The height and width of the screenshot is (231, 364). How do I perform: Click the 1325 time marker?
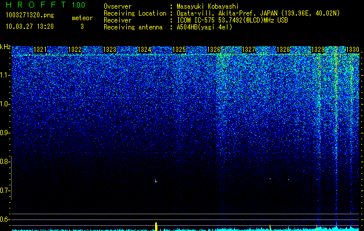(179, 50)
